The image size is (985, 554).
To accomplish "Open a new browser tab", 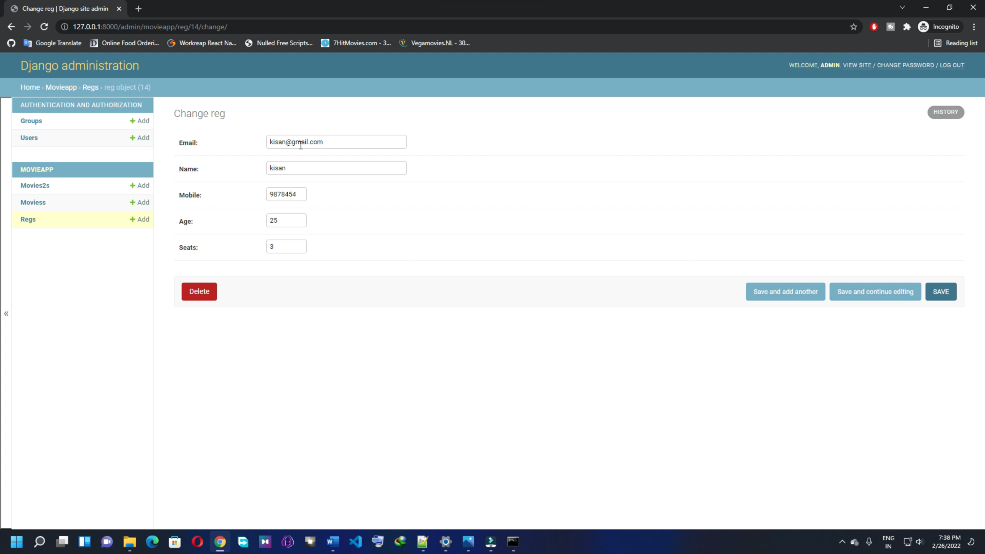I will [139, 9].
